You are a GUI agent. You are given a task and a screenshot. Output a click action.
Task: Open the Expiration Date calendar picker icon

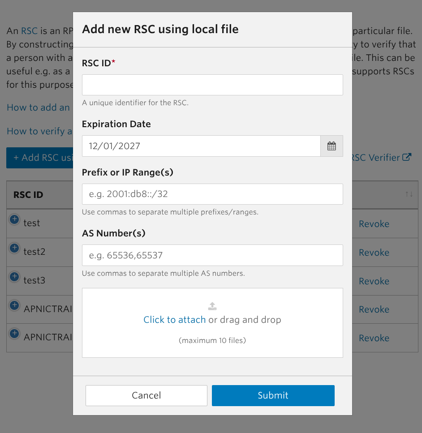(332, 146)
